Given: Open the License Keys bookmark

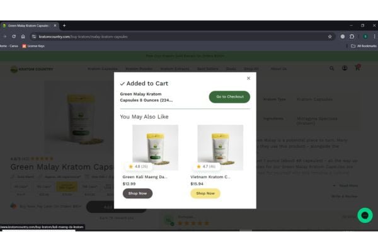Looking at the screenshot, I should pyautogui.click(x=33, y=46).
